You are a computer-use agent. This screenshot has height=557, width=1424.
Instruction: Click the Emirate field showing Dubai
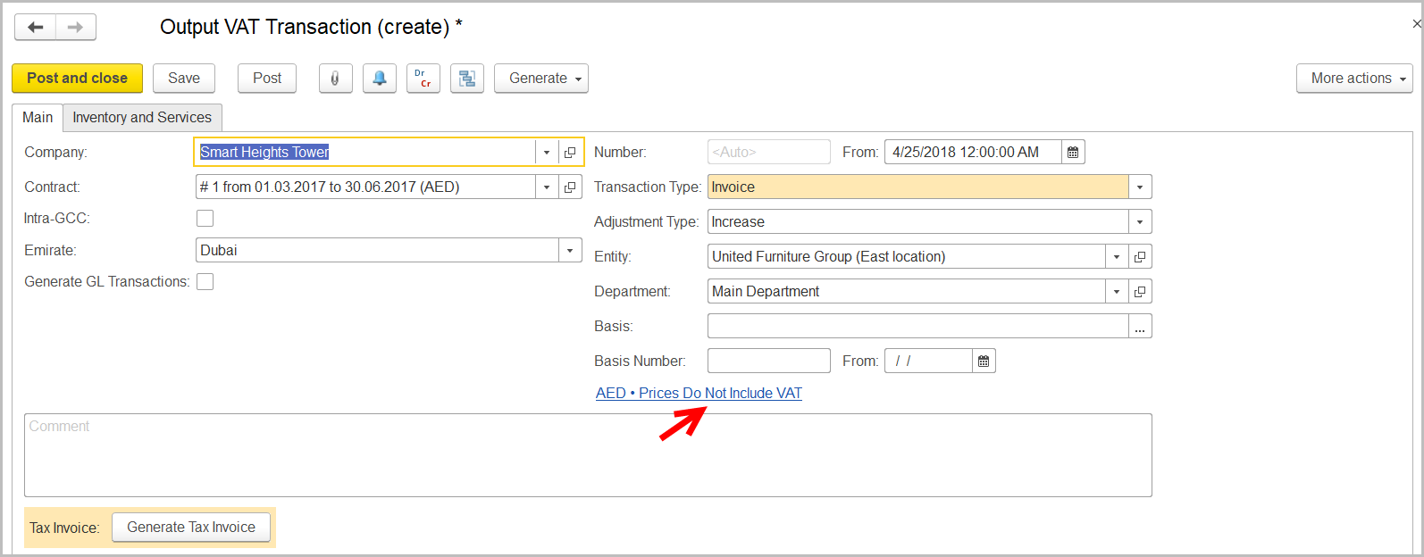[377, 251]
